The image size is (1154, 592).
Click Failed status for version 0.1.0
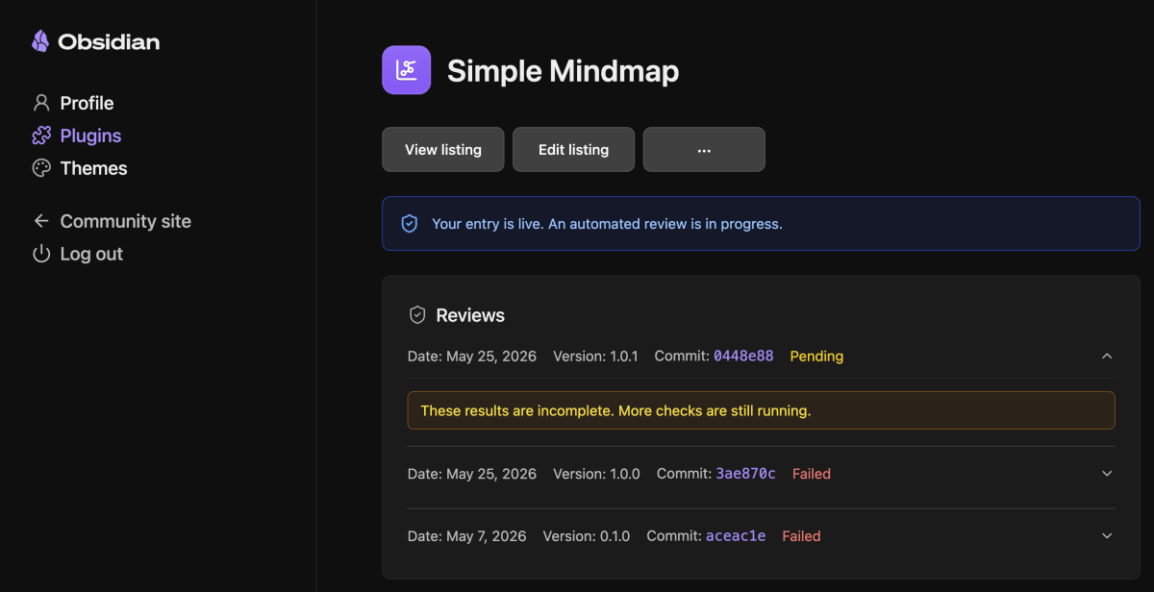coord(801,536)
